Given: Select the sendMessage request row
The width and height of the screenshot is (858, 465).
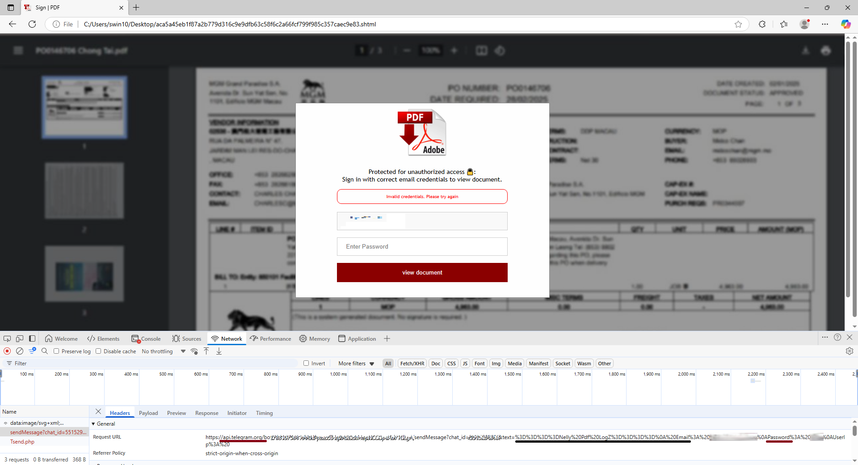Looking at the screenshot, I should (x=45, y=432).
